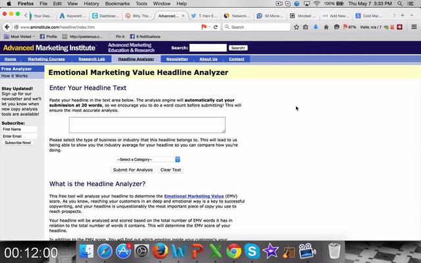Open the list all tabs dropdown arrow
The width and height of the screenshot is (421, 263).
click(x=412, y=16)
